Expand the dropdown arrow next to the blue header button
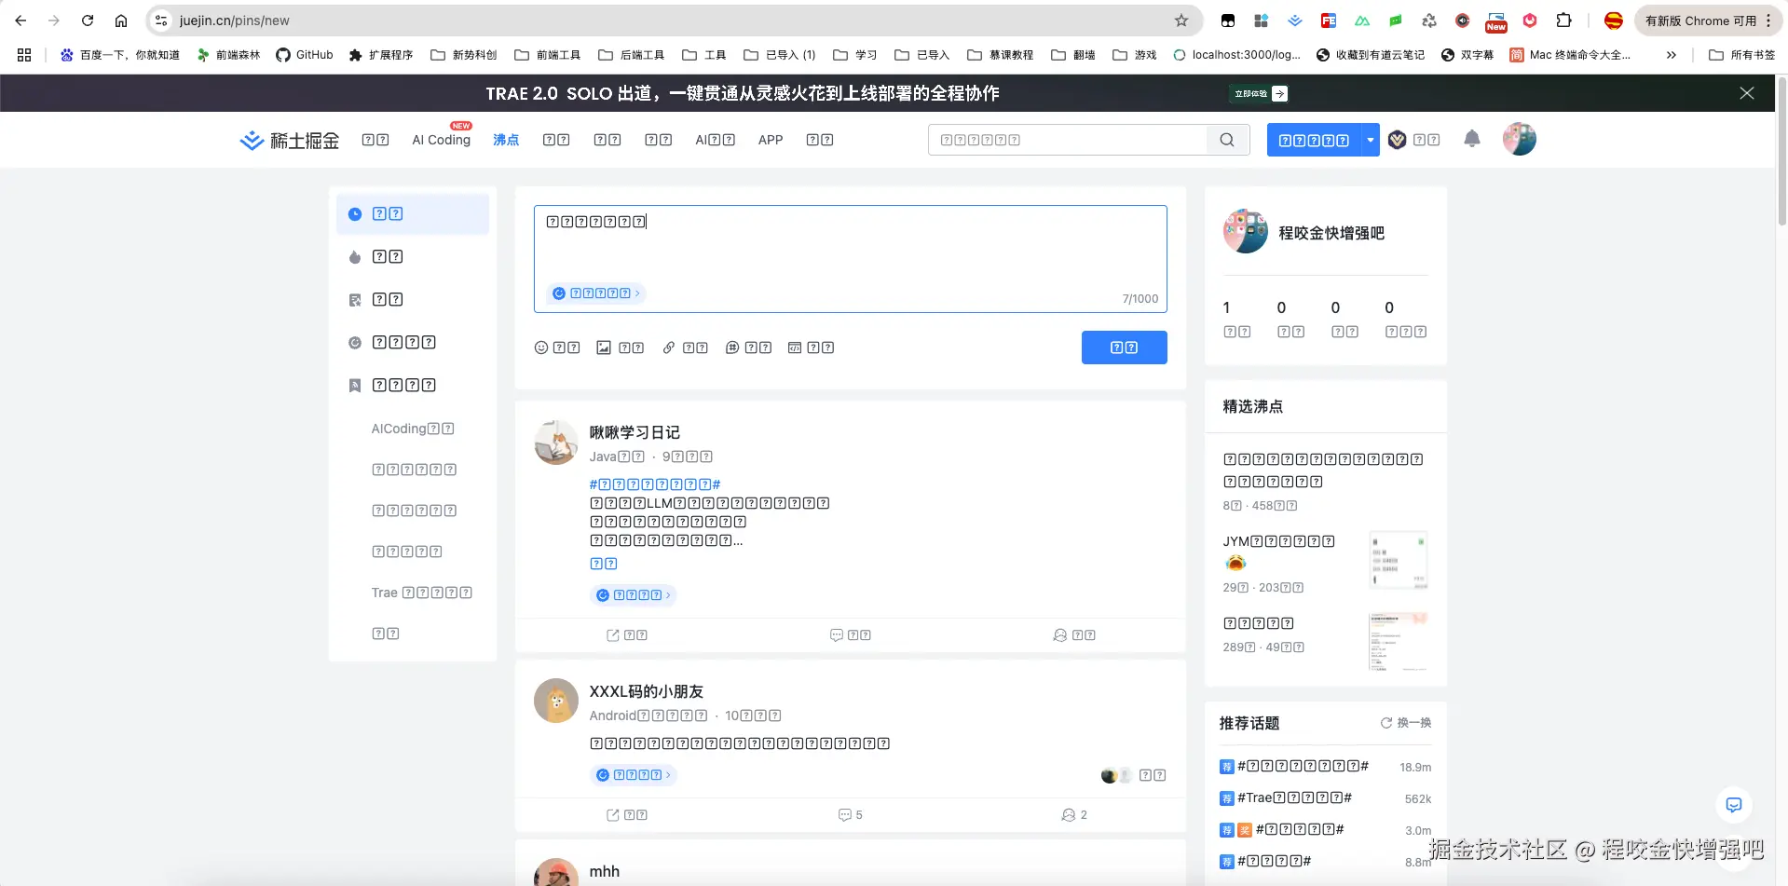The height and width of the screenshot is (886, 1788). point(1369,139)
